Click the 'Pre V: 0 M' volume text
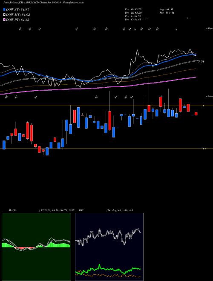This screenshot has width=213, height=281. (x=167, y=13)
